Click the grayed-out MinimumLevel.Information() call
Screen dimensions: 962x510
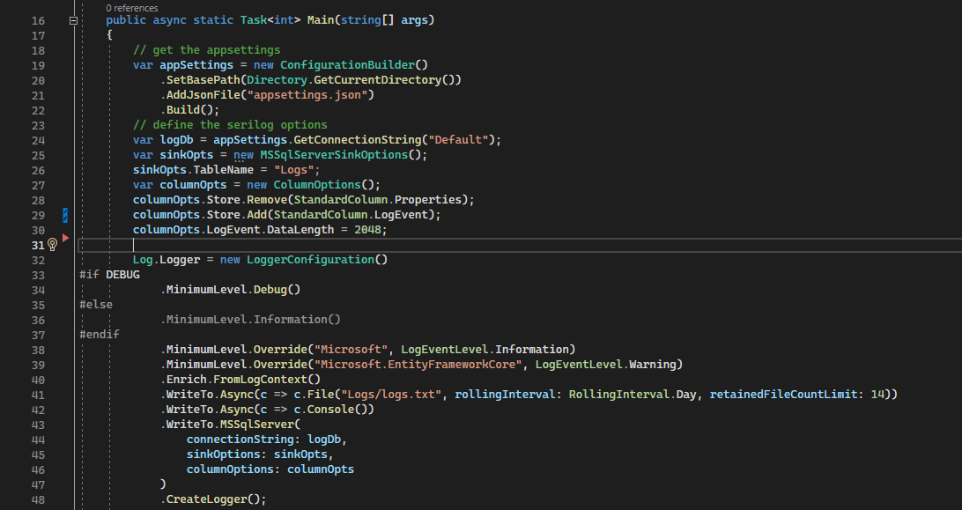pyautogui.click(x=251, y=319)
